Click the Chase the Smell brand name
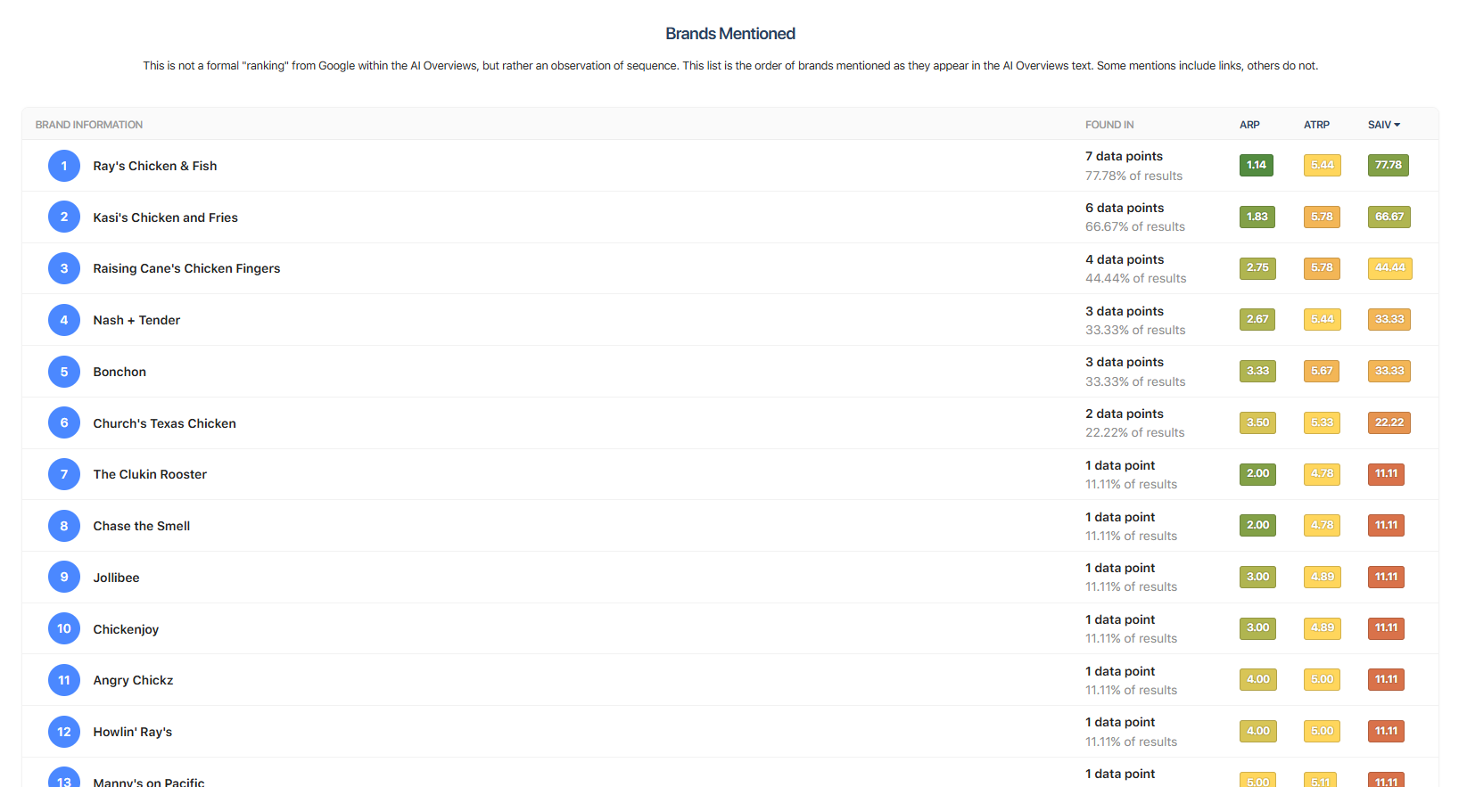This screenshot has height=787, width=1467. 142,526
